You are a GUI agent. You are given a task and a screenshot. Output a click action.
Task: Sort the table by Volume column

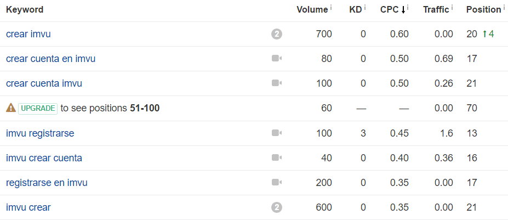pyautogui.click(x=312, y=10)
